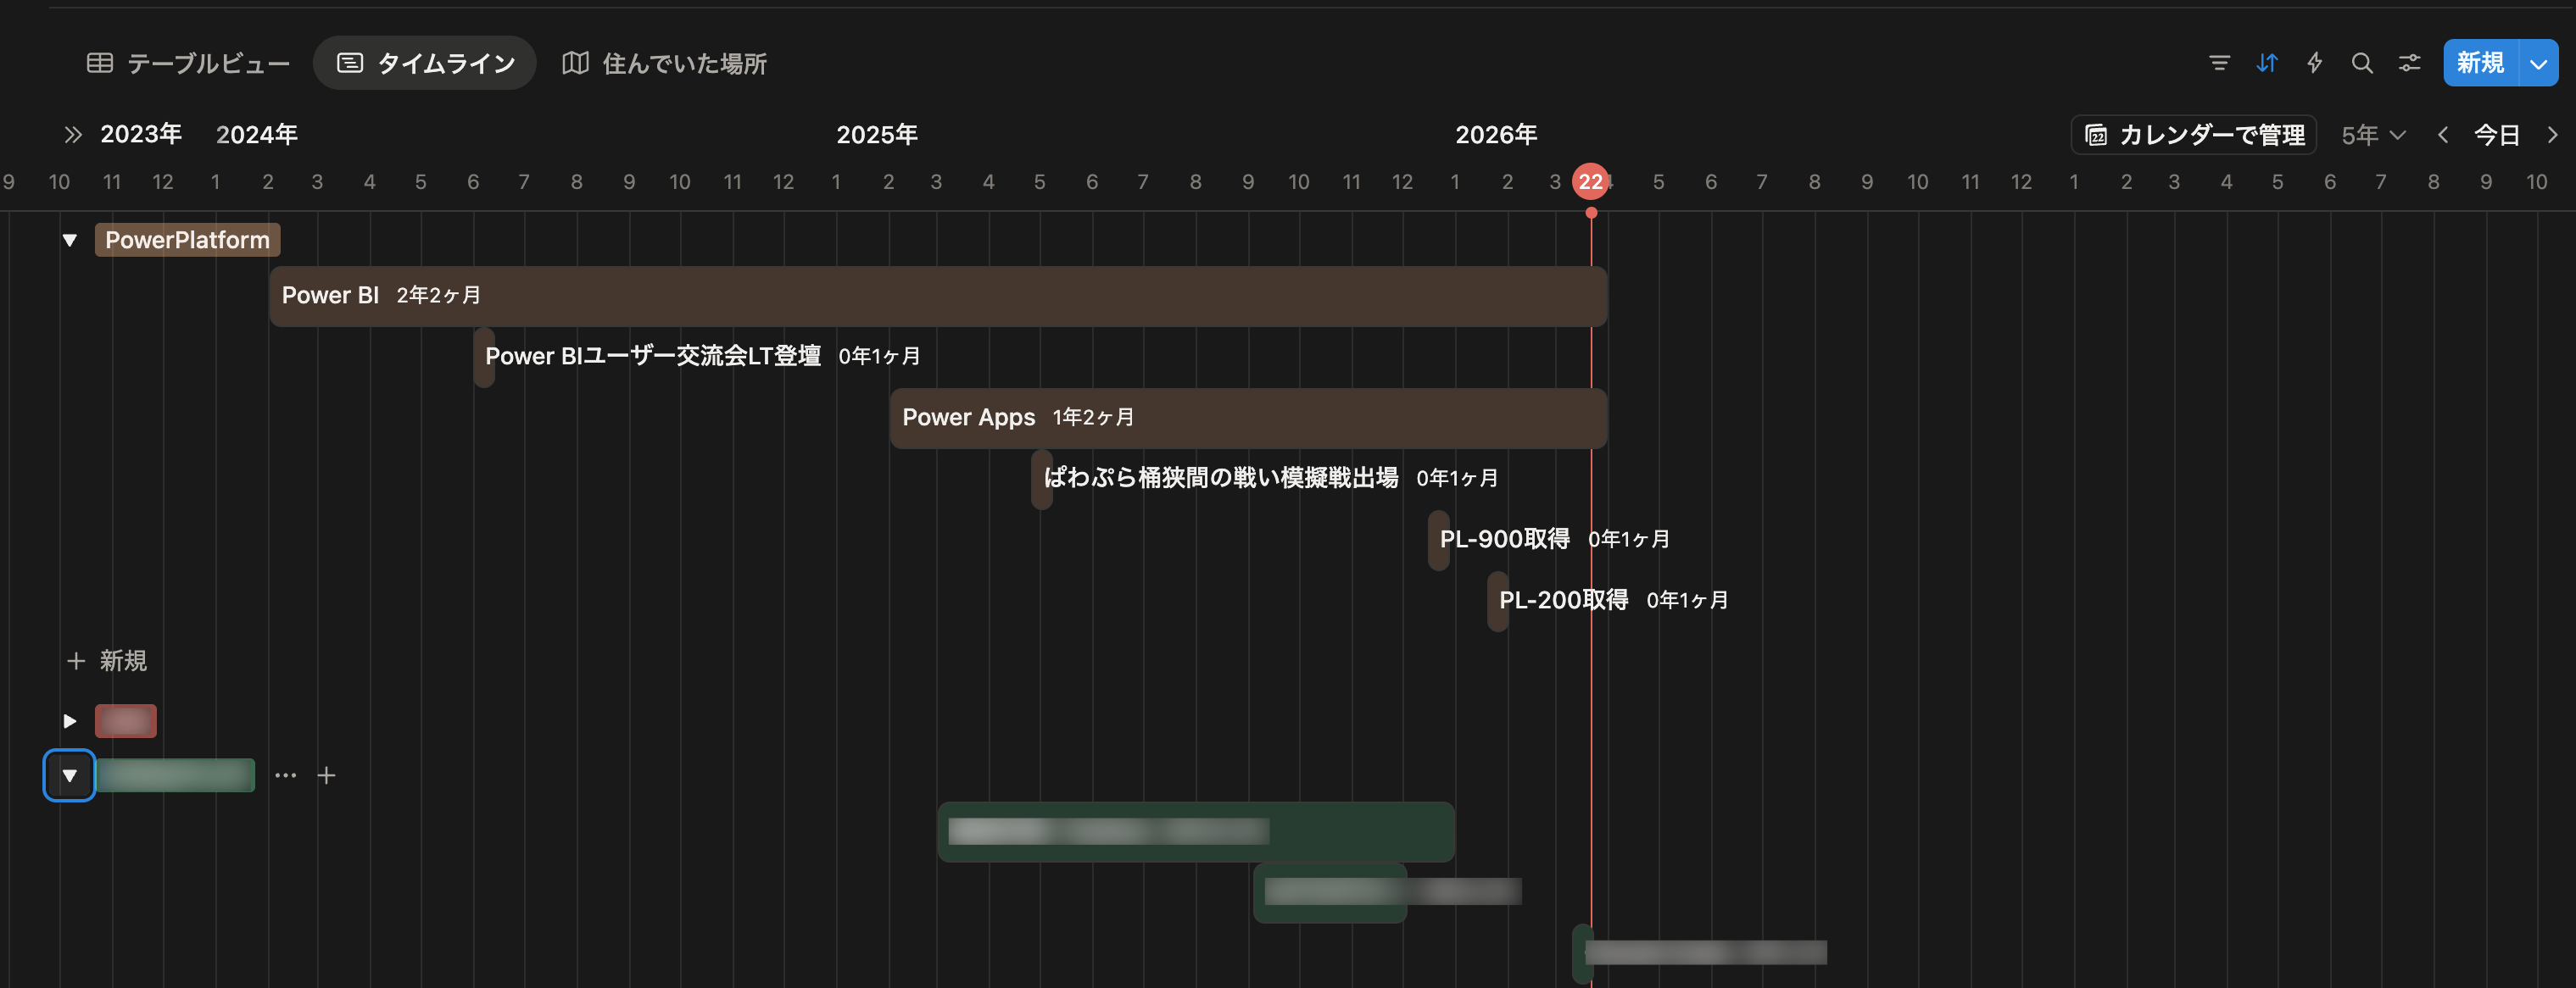Collapse the green-tagged group triangle

70,775
